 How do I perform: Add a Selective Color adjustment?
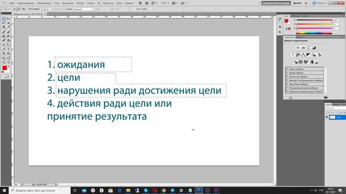(x=317, y=63)
